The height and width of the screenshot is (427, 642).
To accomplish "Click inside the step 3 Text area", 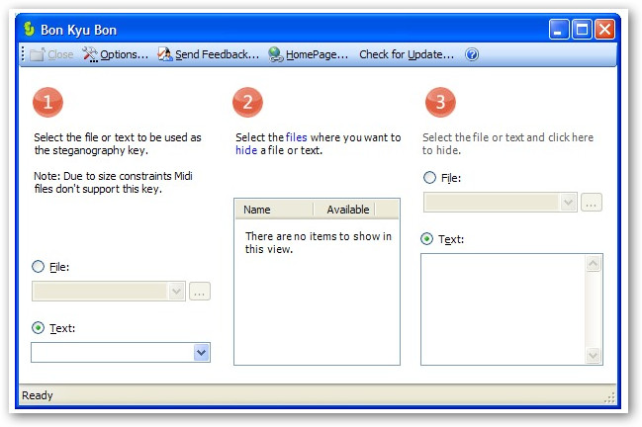I will pyautogui.click(x=504, y=309).
